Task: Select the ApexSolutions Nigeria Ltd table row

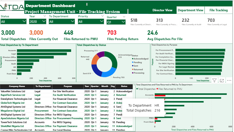Action: (66, 118)
